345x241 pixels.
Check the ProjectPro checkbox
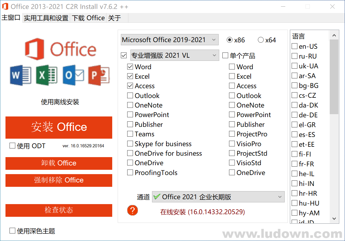pyautogui.click(x=232, y=134)
